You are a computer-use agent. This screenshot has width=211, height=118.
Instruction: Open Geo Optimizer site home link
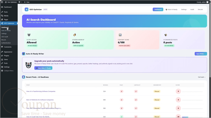tap(11, 2)
